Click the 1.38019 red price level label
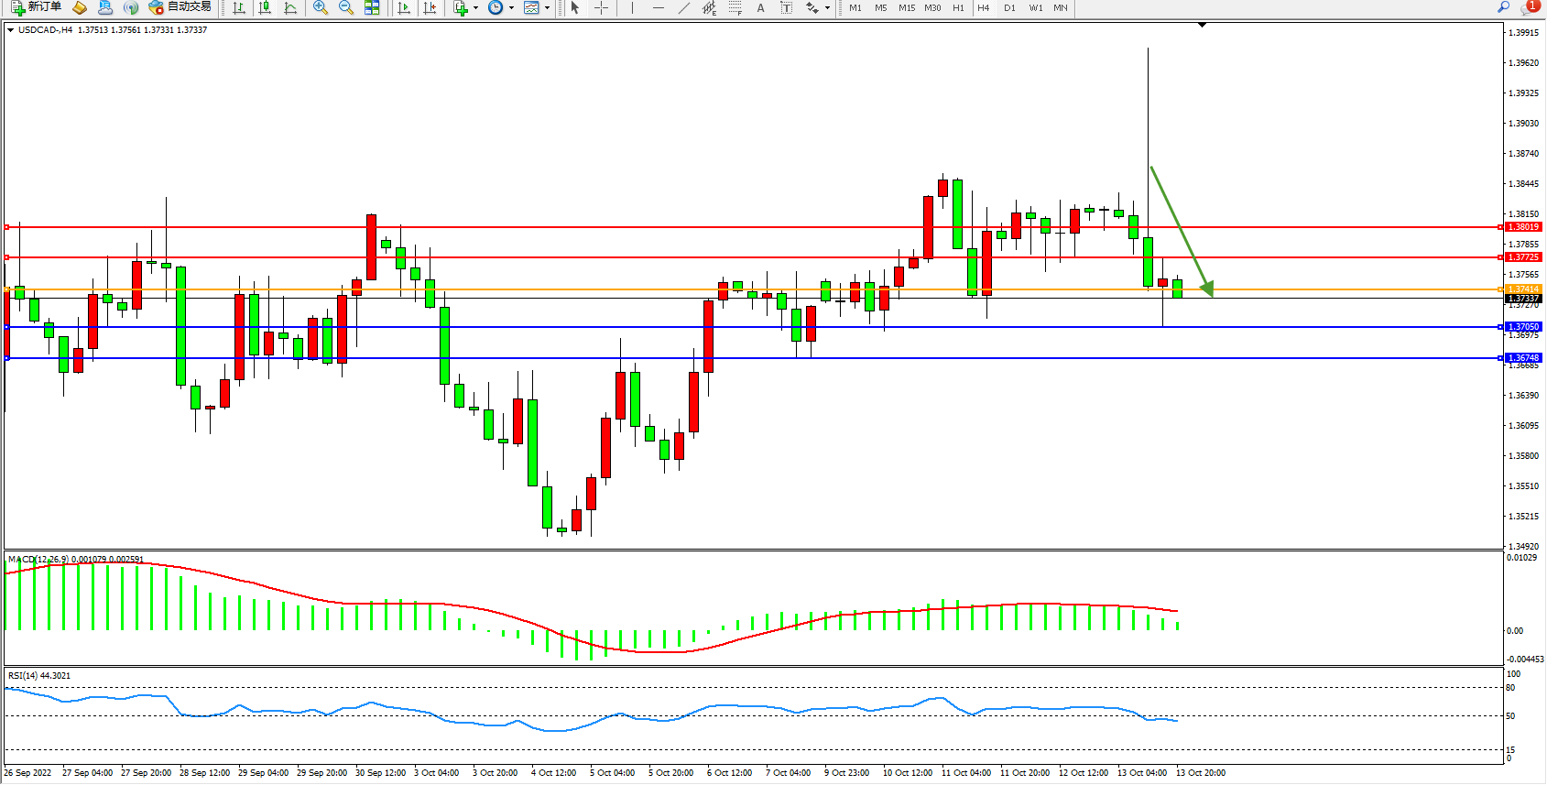The image size is (1547, 785). coord(1524,227)
